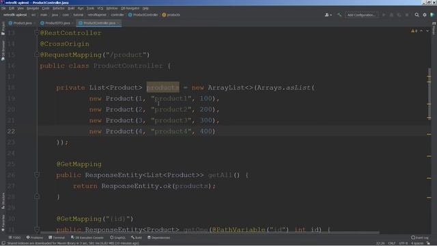This screenshot has width=437, height=246.
Task: Click the horizontal scrollbar of the editor
Action: pos(210,232)
